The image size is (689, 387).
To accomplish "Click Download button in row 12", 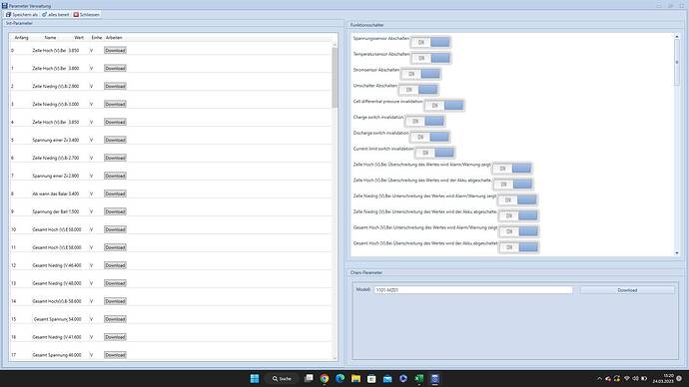I will pyautogui.click(x=115, y=265).
